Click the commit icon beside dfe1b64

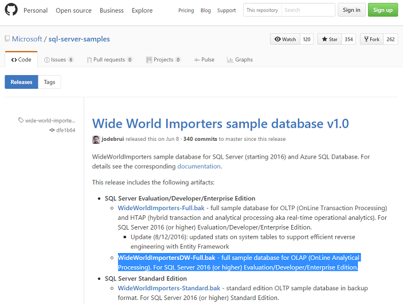click(52, 130)
